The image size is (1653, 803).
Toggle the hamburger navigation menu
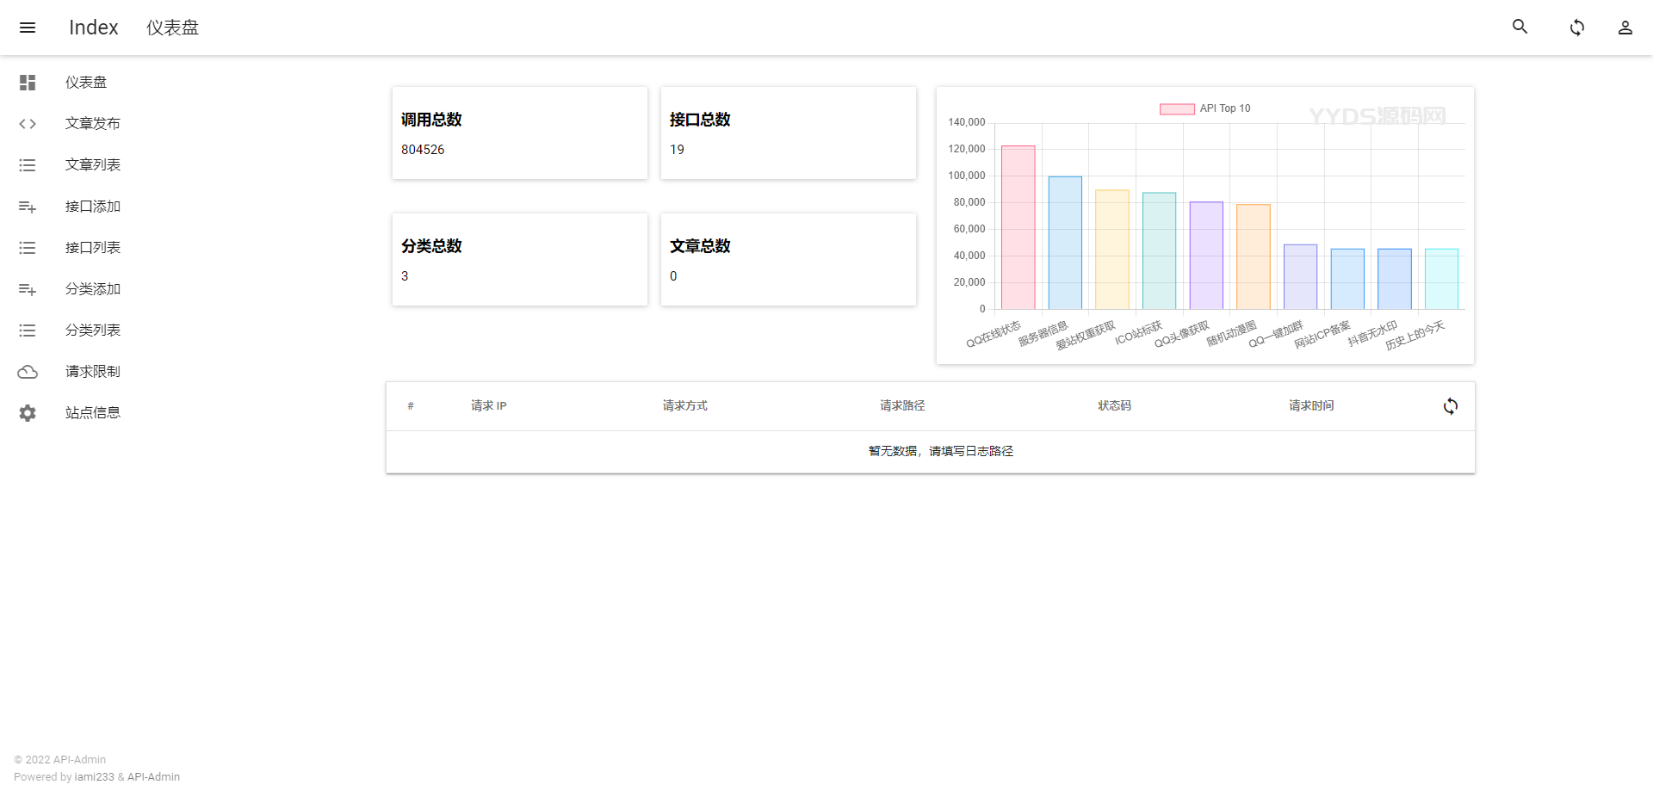28,28
